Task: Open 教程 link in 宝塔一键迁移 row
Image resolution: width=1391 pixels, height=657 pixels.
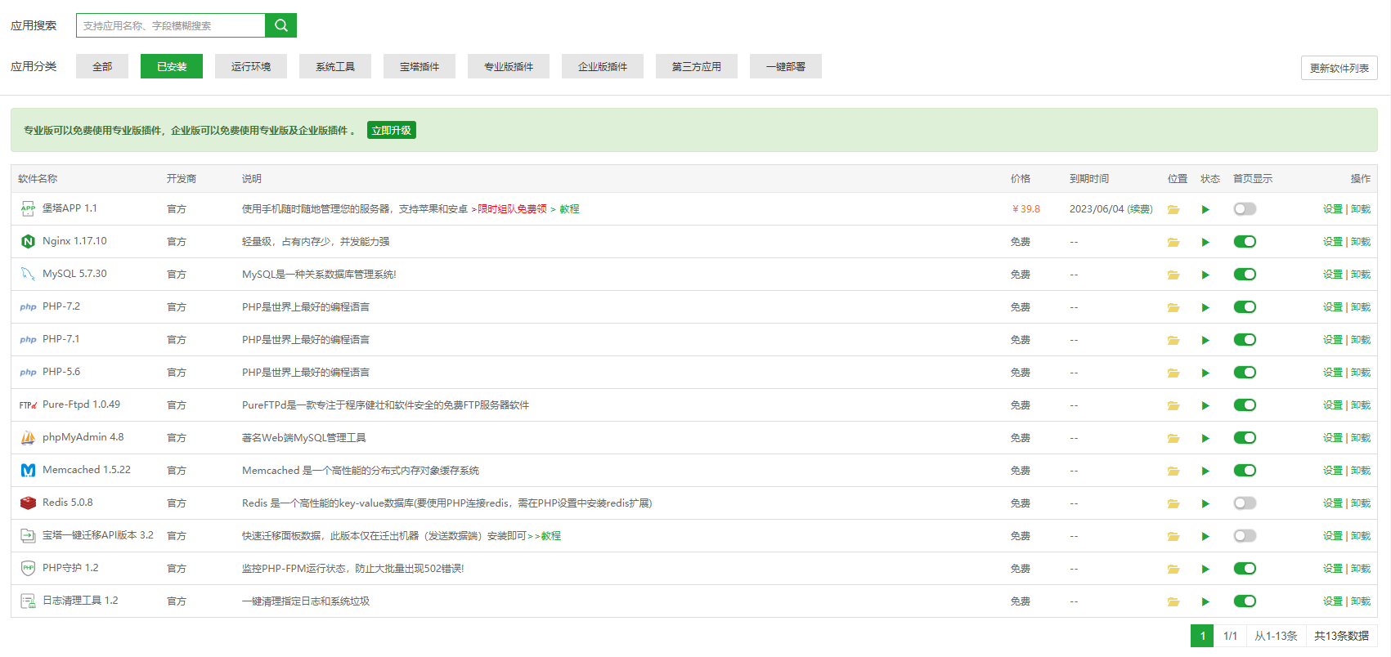Action: coord(551,536)
